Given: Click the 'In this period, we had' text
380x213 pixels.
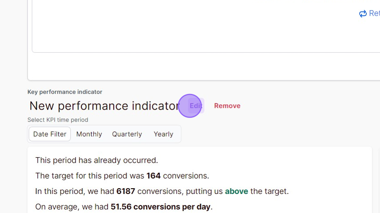Looking at the screenshot, I should pos(75,191).
